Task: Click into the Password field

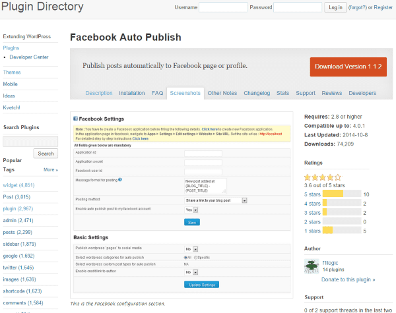Action: coord(298,7)
